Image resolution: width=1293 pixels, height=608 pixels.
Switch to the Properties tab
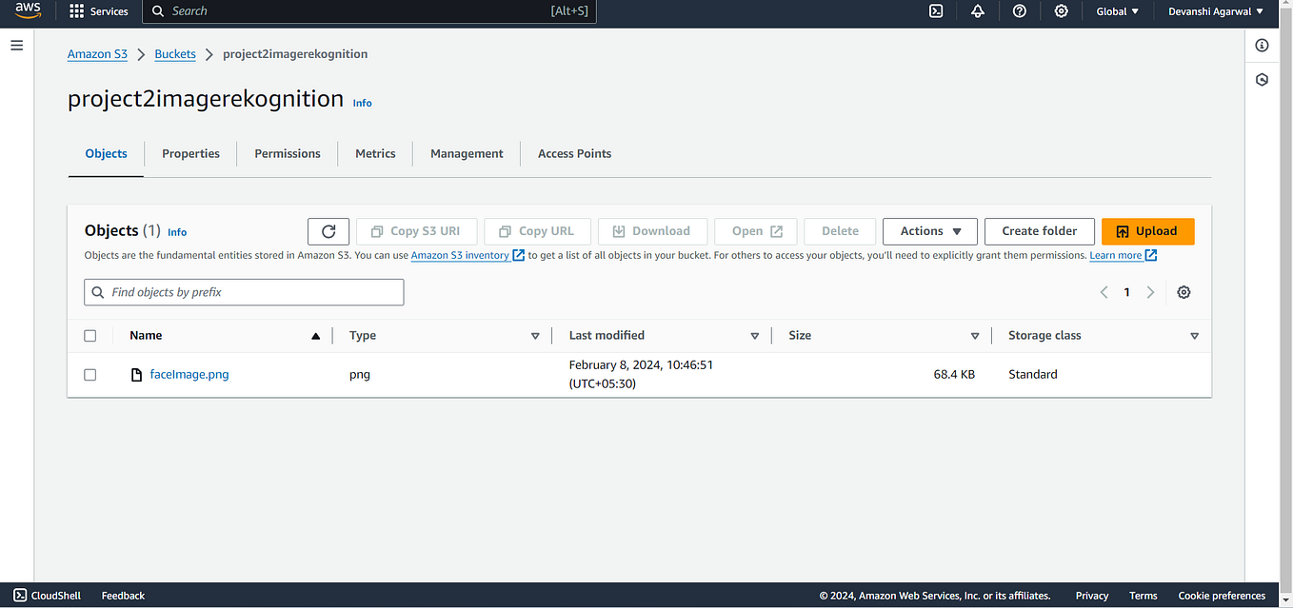tap(190, 154)
